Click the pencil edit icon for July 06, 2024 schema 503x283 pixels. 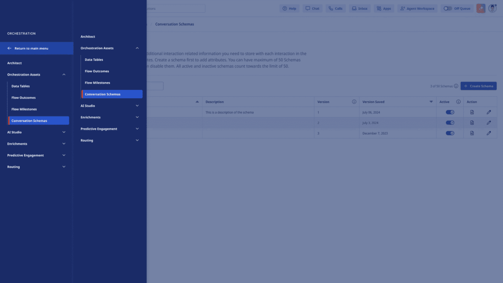(x=488, y=113)
